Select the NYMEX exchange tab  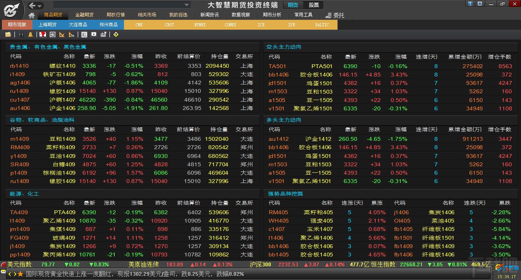pyautogui.click(x=200, y=25)
